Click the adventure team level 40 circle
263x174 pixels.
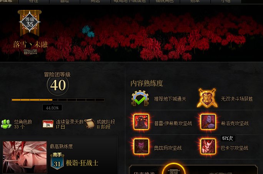coord(58,85)
